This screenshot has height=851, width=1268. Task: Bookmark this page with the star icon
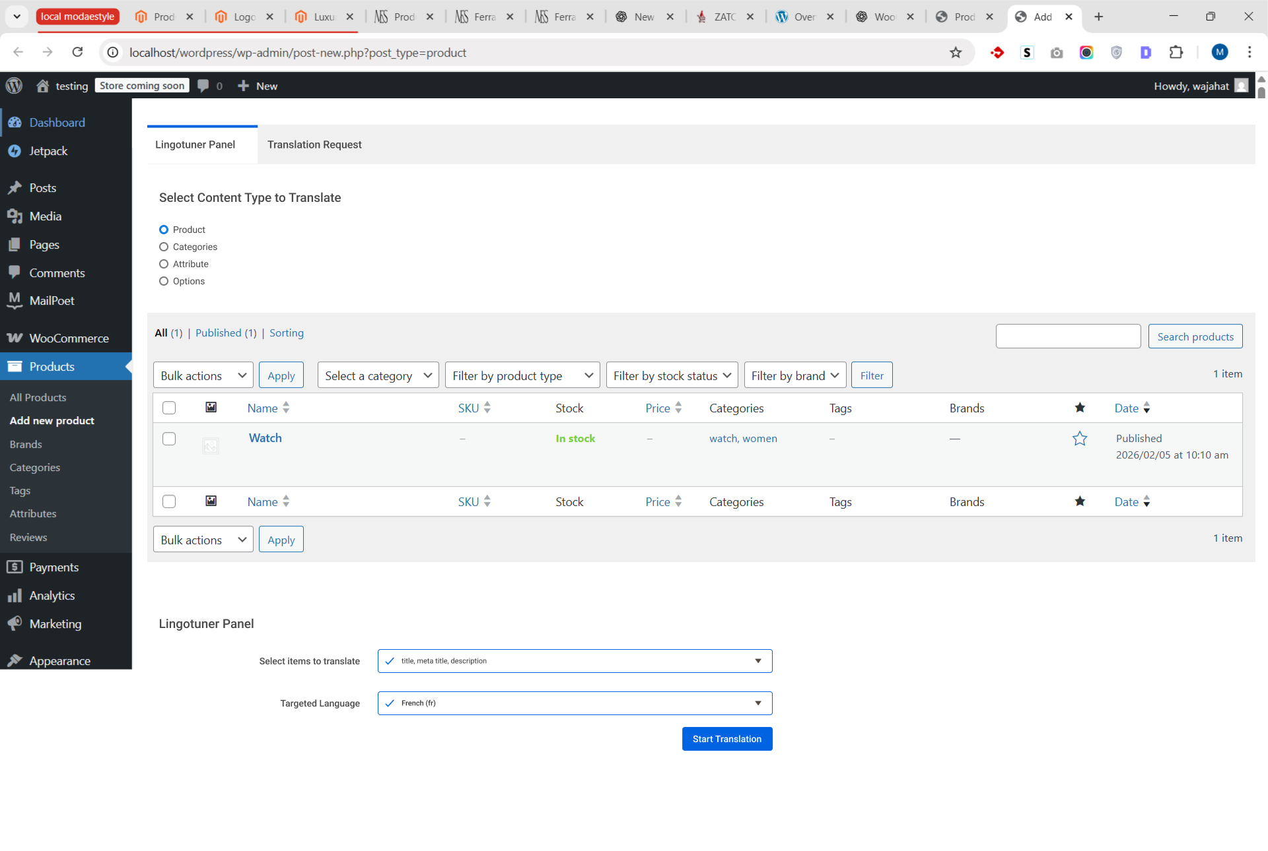point(956,53)
